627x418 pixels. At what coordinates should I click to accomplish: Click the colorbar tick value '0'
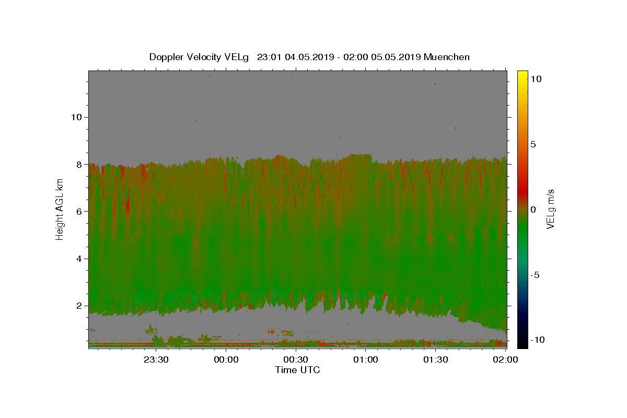533,210
